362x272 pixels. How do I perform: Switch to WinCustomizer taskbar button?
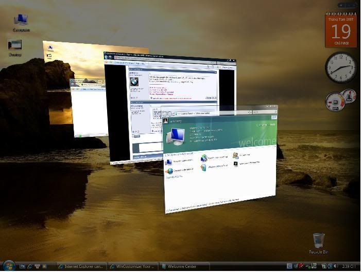coord(132,266)
